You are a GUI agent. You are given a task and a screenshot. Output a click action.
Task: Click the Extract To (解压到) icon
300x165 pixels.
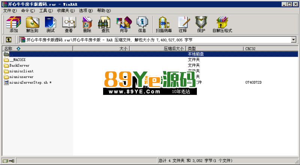[x=32, y=24]
